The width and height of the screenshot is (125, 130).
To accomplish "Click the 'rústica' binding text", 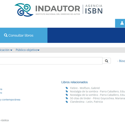I will (4, 120).
